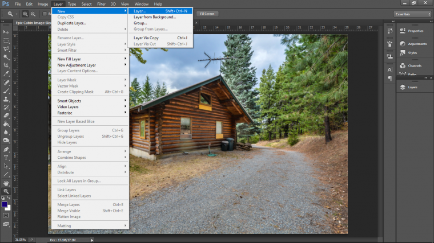Click the 31.55% zoom level field
Viewport: 434px width, 243px height.
(x=20, y=240)
